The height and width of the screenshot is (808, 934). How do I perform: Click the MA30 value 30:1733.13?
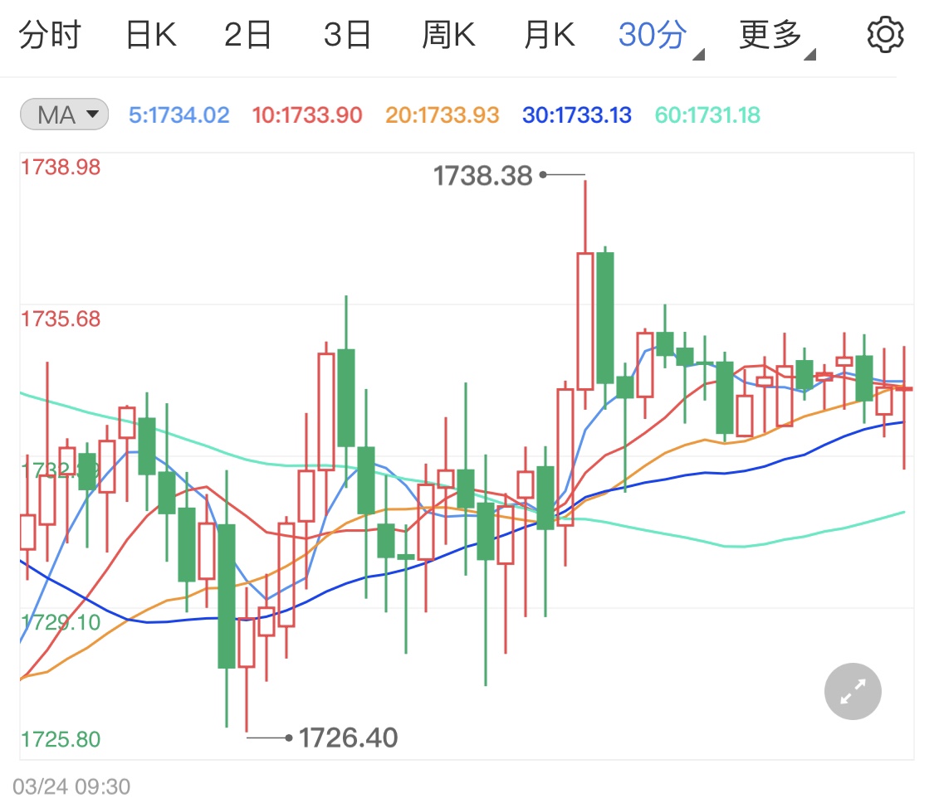[577, 114]
